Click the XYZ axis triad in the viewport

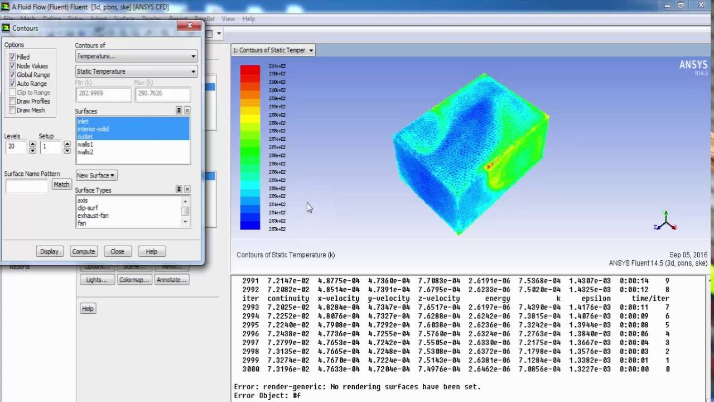tap(665, 222)
